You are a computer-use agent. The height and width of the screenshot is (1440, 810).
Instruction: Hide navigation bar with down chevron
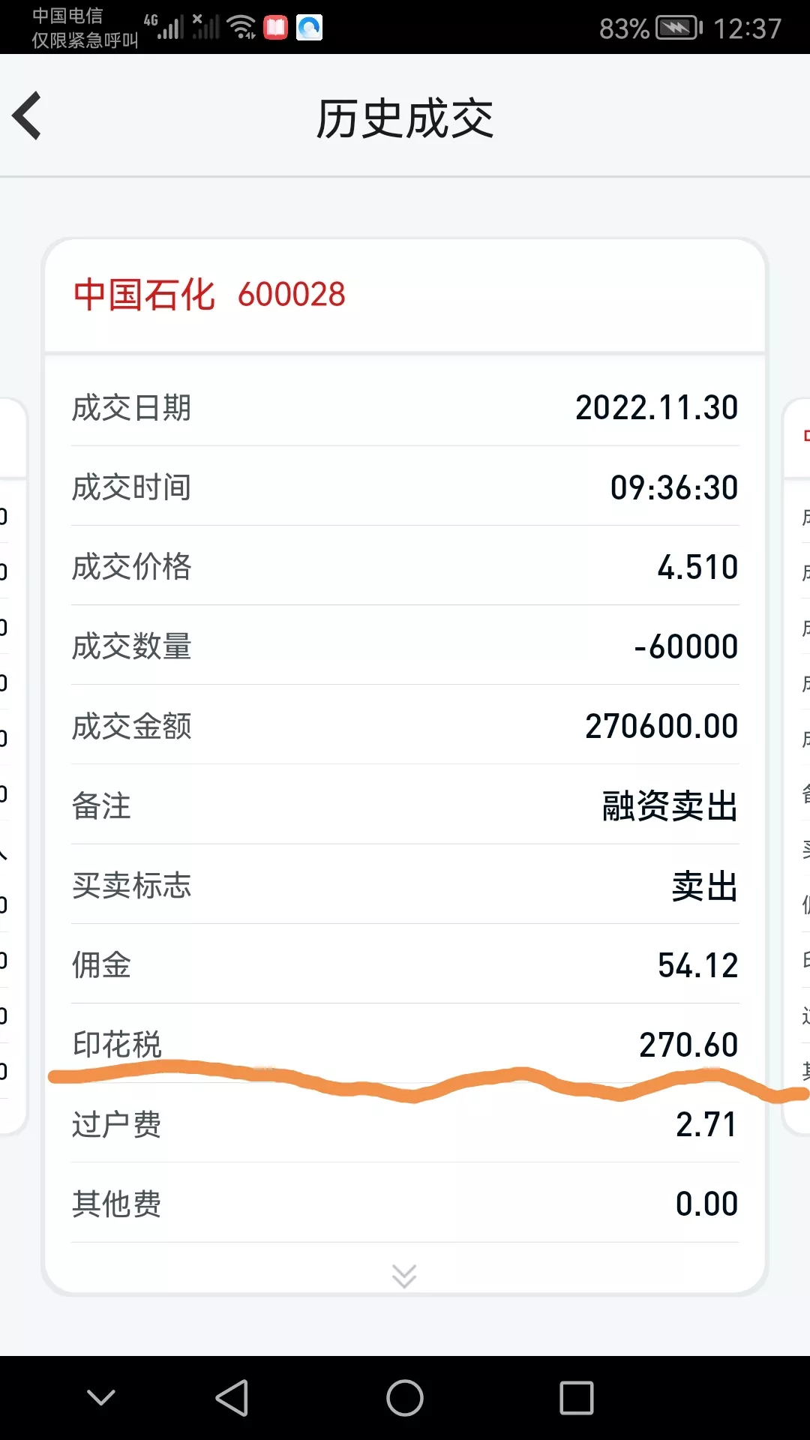[x=100, y=1397]
